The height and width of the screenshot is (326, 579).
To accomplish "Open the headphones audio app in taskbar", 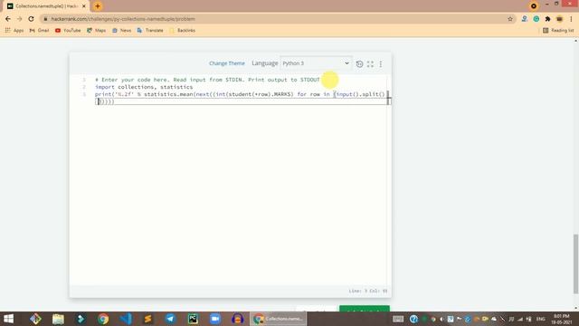I will click(x=237, y=319).
